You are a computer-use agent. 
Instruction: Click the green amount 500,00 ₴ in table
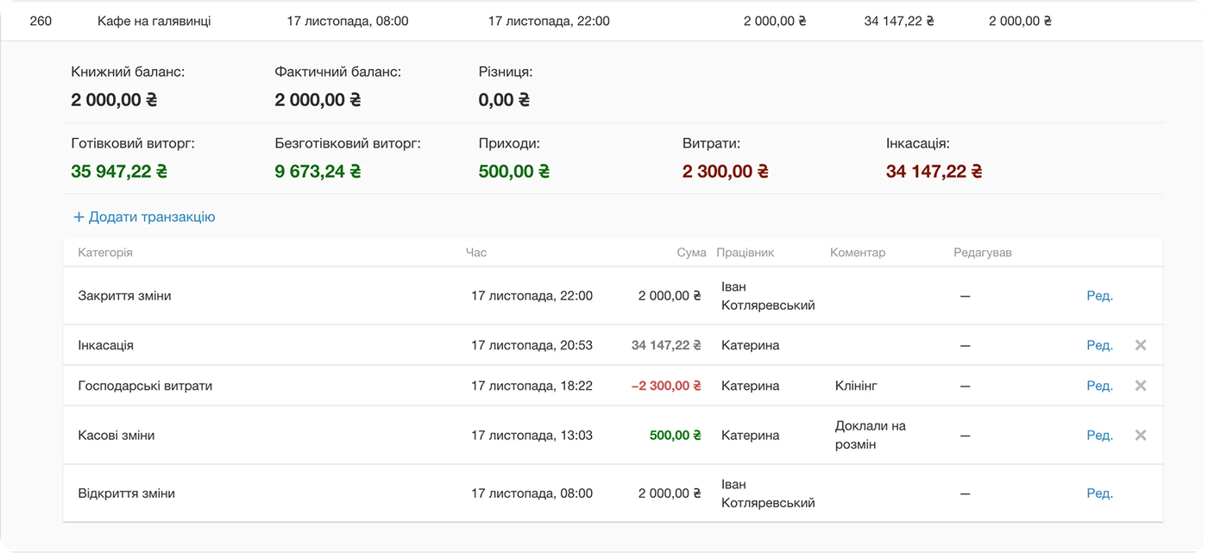point(676,436)
